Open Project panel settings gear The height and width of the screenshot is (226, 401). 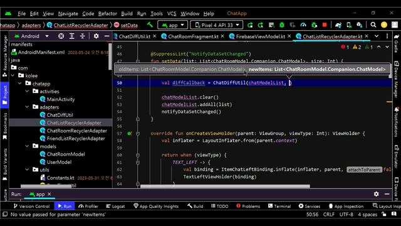coord(96,36)
